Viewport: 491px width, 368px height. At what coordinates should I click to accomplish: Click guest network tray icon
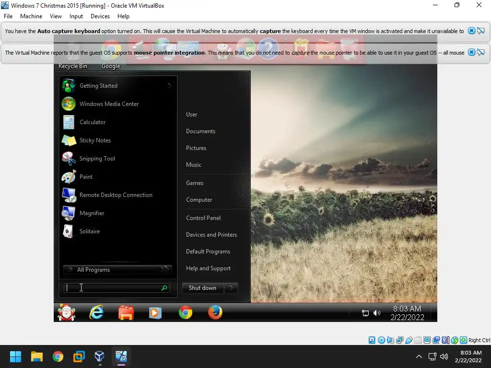365,312
